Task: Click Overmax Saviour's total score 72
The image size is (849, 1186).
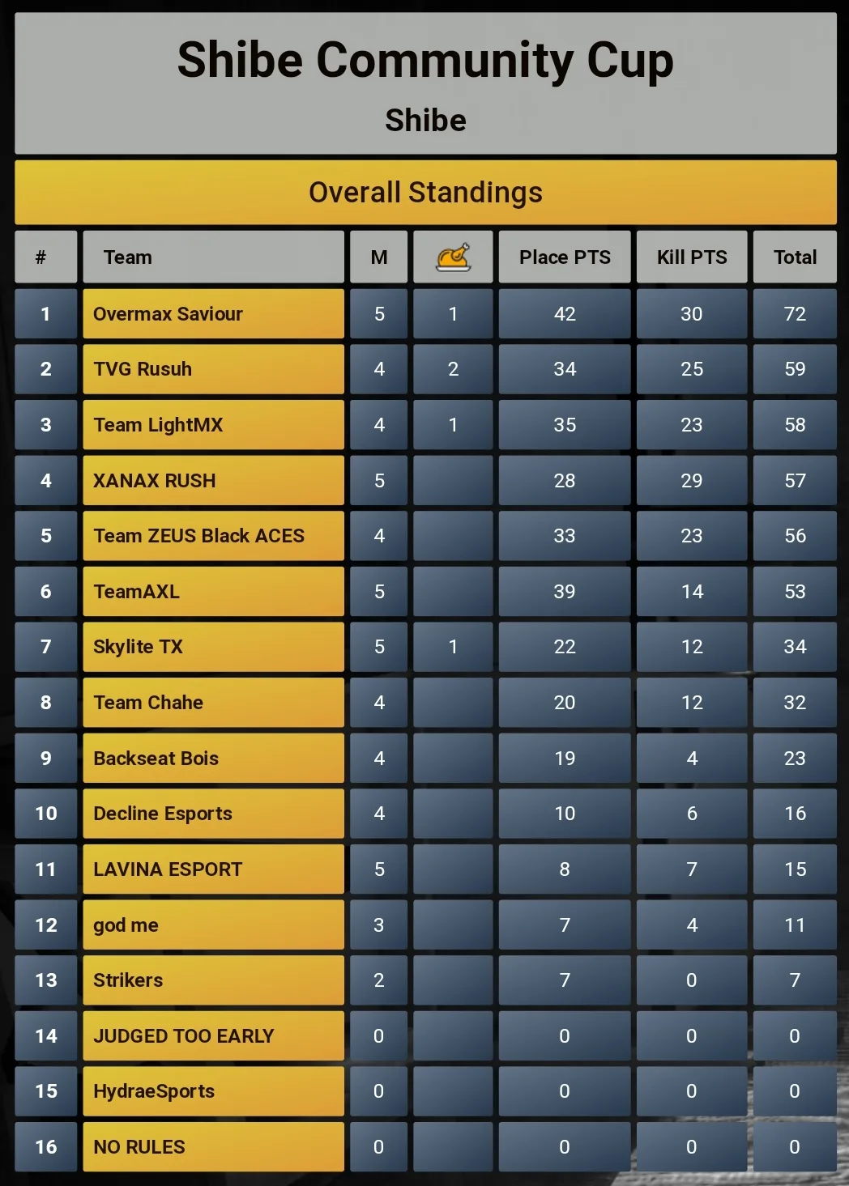Action: click(795, 314)
